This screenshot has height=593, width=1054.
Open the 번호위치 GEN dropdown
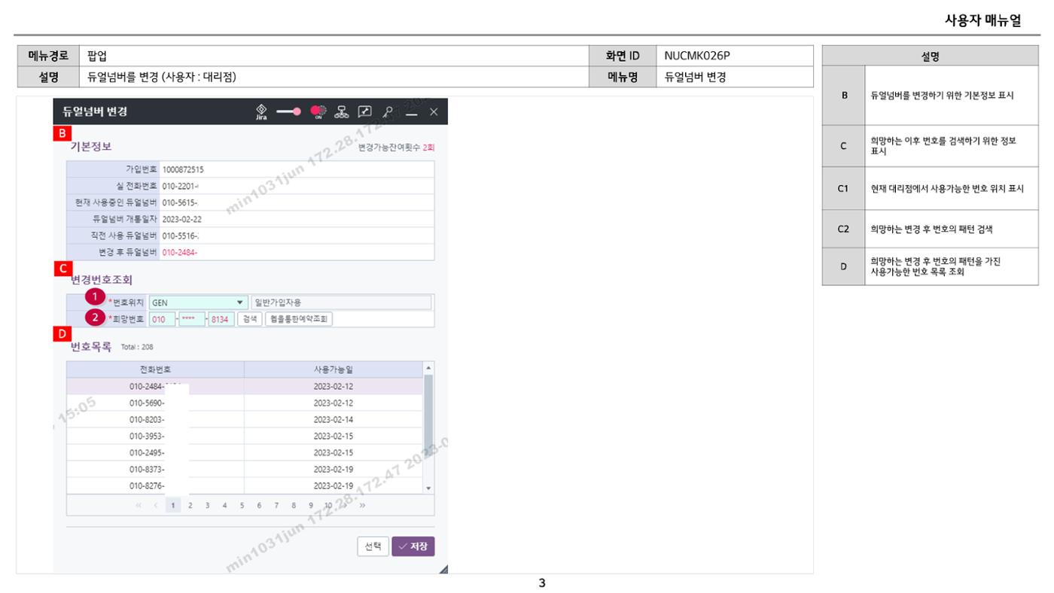point(199,303)
